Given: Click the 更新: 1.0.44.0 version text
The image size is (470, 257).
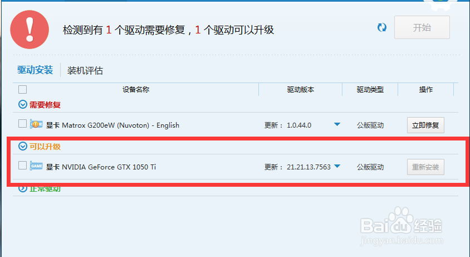Looking at the screenshot, I should pyautogui.click(x=288, y=125).
